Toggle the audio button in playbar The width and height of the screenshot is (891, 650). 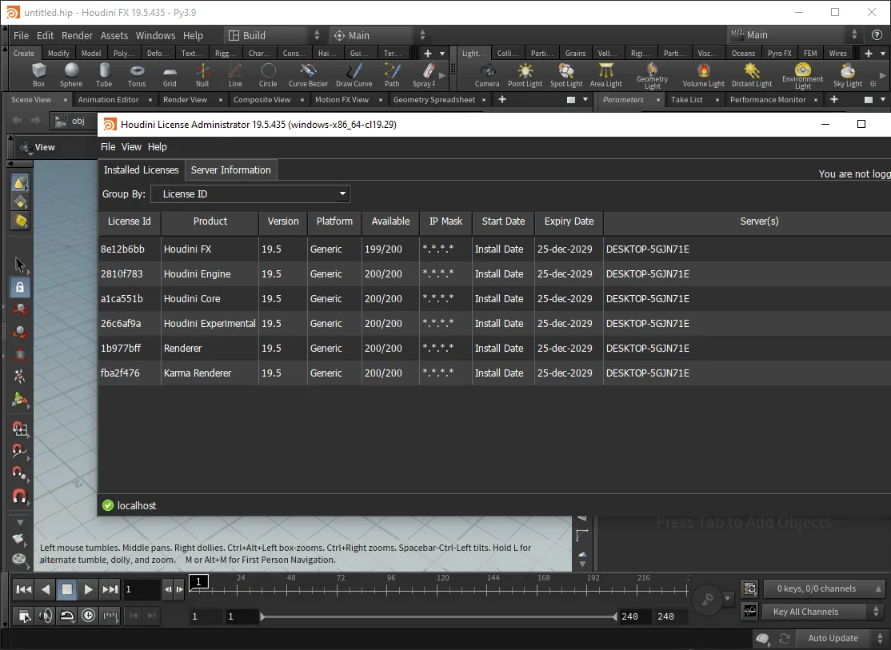46,616
